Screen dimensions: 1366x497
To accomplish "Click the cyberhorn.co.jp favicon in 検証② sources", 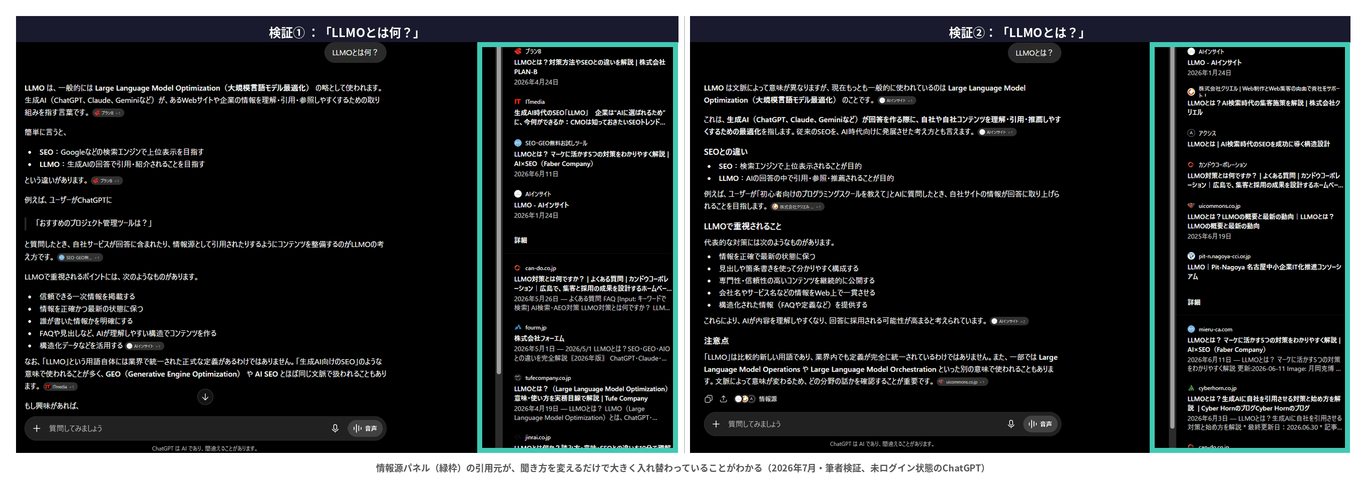I will coord(1191,388).
